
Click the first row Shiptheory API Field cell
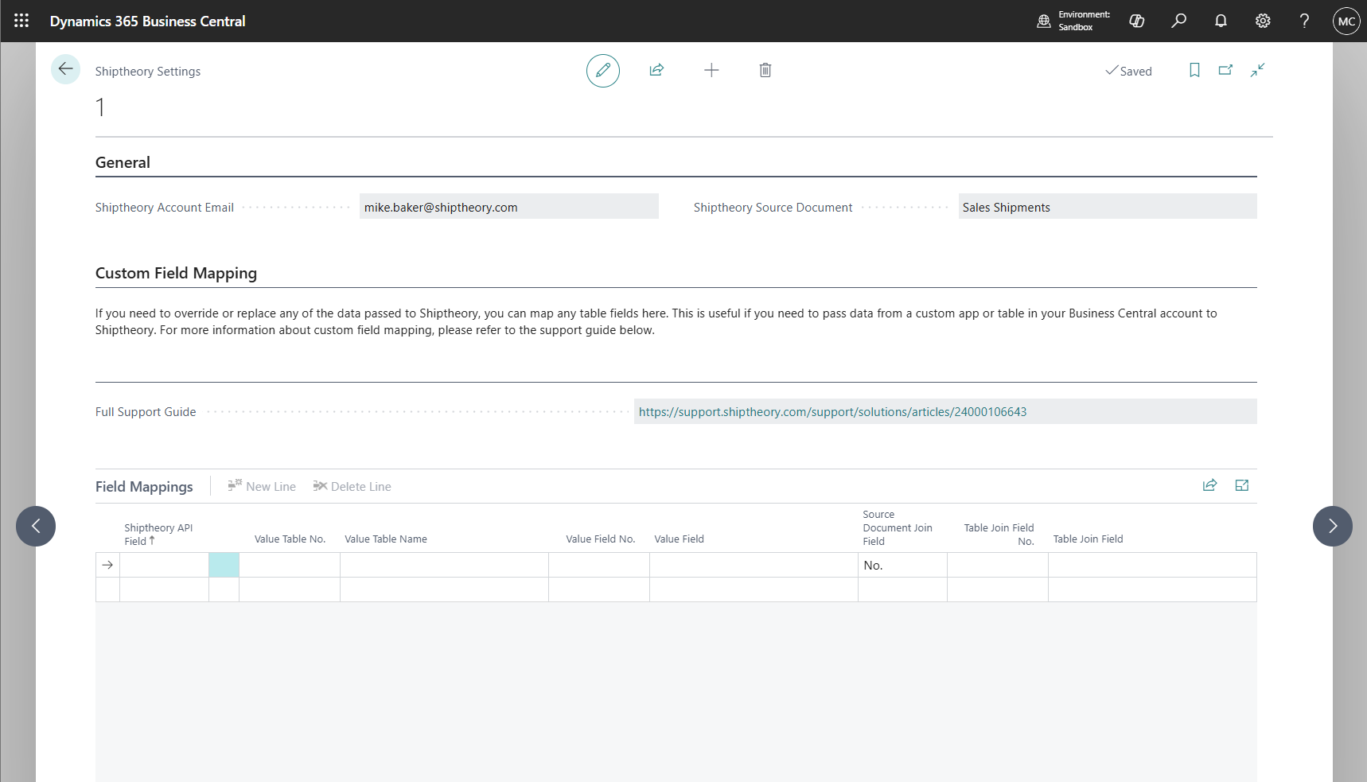pyautogui.click(x=164, y=565)
